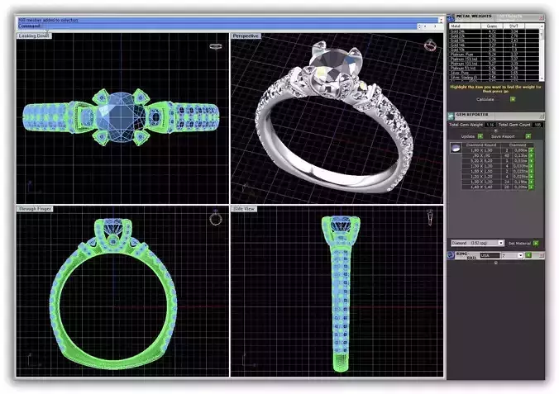559x394 pixels.
Task: Click the Save Report label
Action: pos(503,136)
